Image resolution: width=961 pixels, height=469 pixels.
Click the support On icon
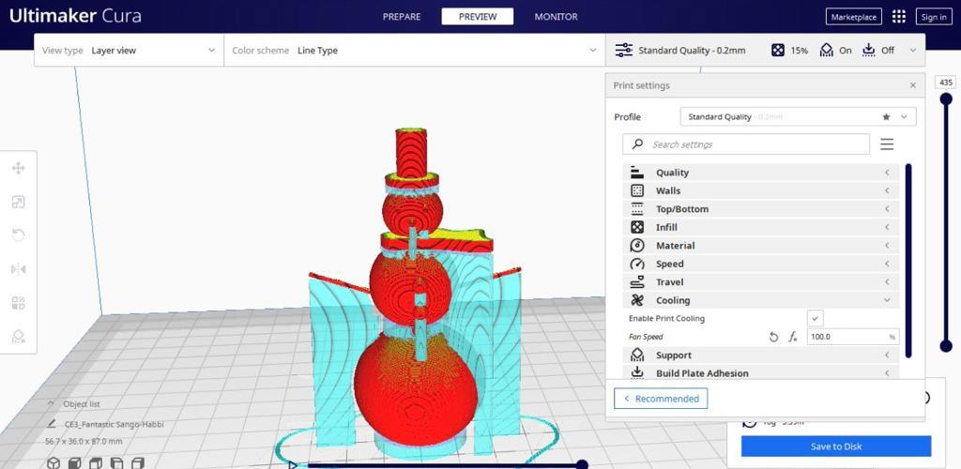[x=827, y=51]
